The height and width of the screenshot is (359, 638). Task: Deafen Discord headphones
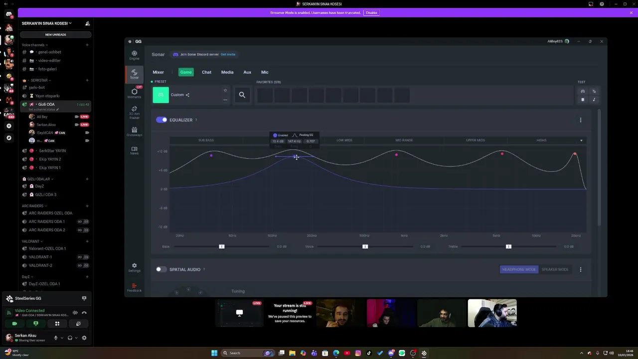[x=70, y=338]
